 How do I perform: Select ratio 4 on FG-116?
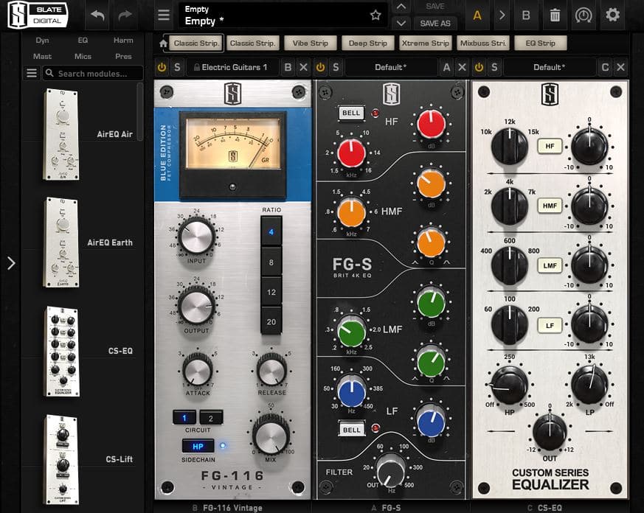point(271,232)
